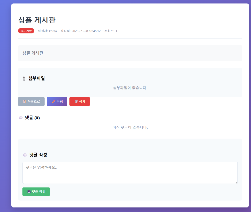
Task: Click the 작성자: korea author text
Action: click(x=47, y=31)
